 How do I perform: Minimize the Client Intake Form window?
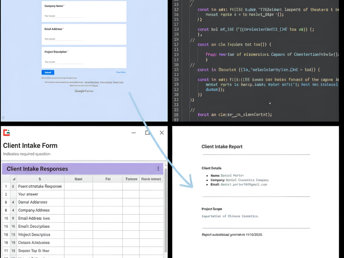(133, 133)
